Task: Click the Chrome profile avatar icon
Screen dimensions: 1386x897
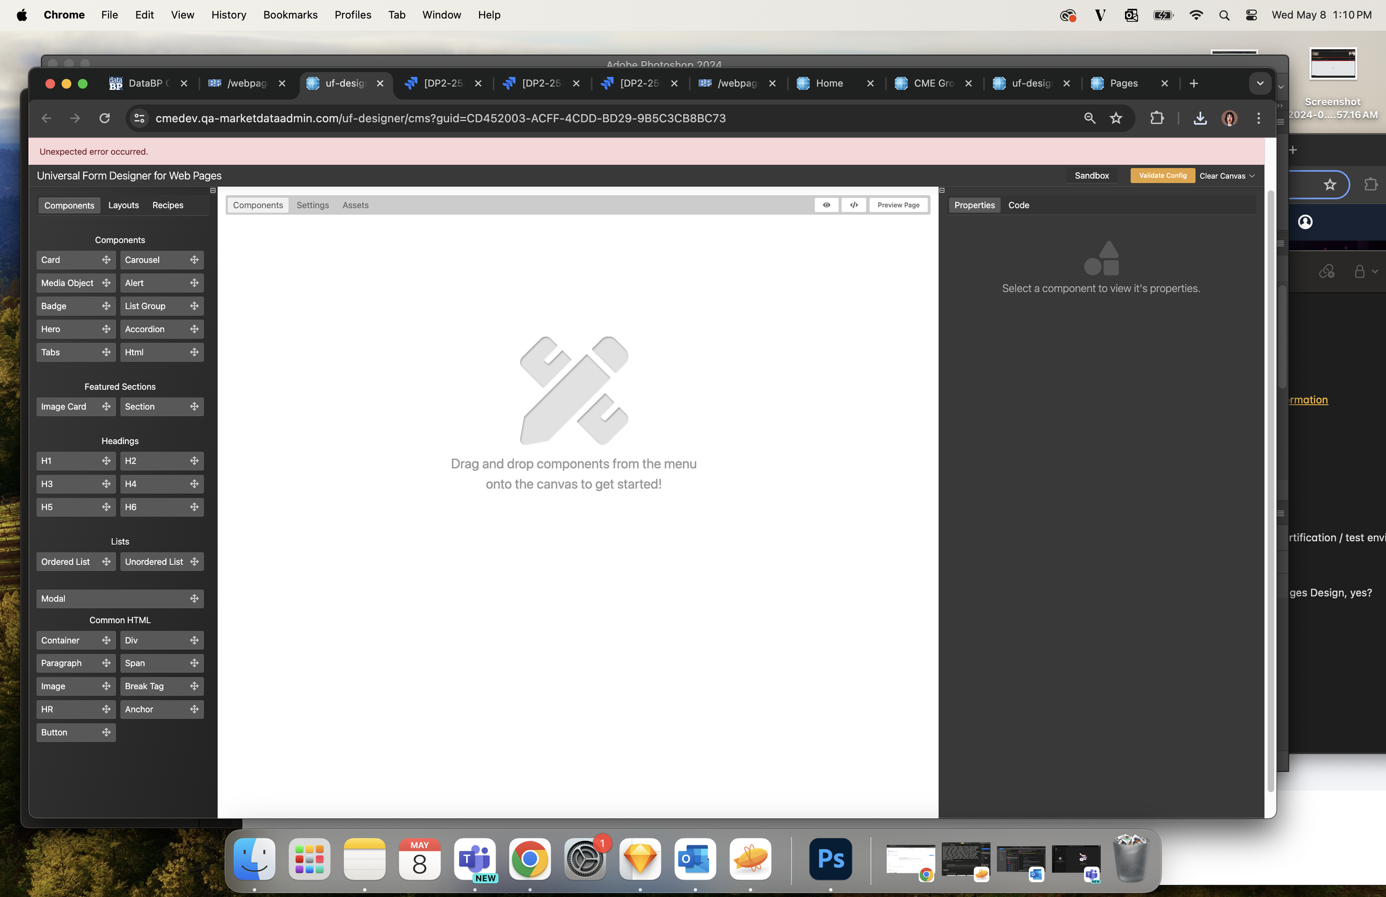Action: [x=1229, y=118]
